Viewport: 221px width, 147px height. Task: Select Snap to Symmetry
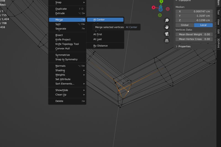coord(67,59)
